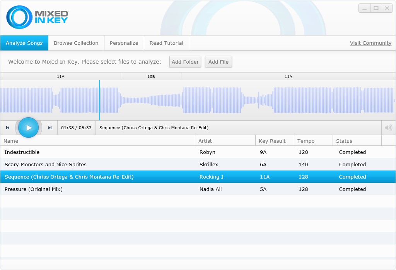Open the Read Tutorial tab
The height and width of the screenshot is (270, 396).
tap(166, 43)
